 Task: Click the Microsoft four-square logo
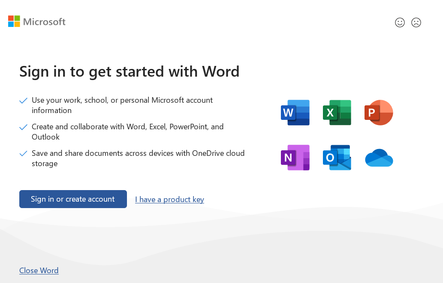click(x=14, y=21)
